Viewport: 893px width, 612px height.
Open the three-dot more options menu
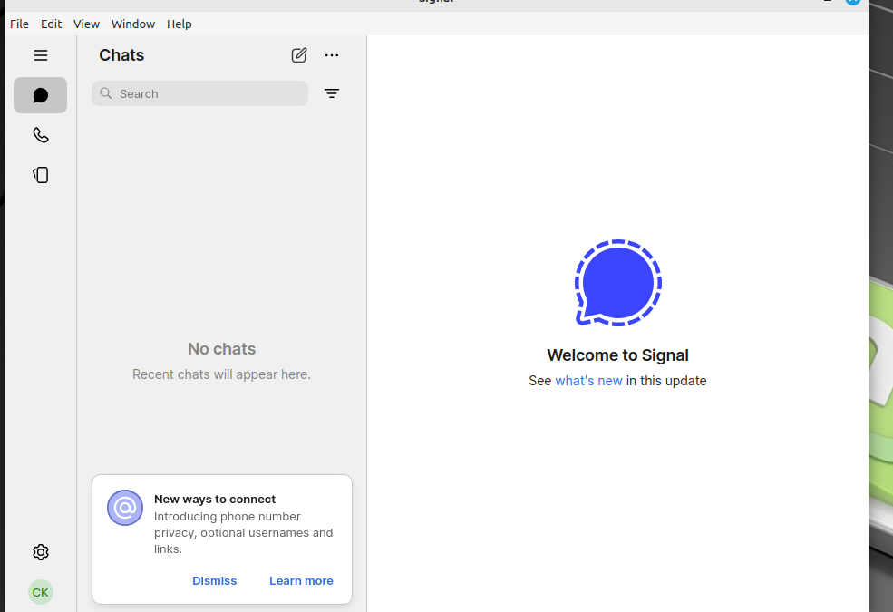332,55
